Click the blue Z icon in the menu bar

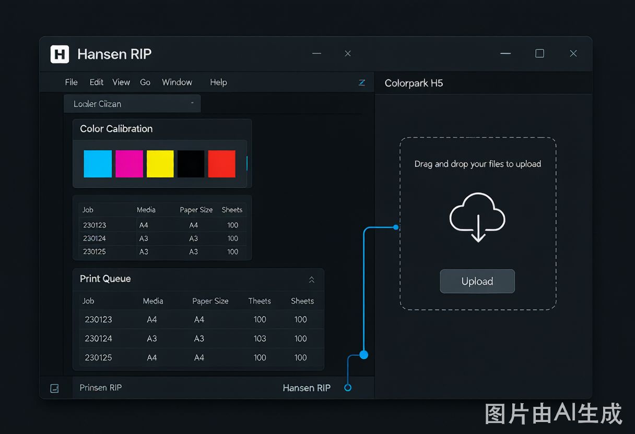362,82
